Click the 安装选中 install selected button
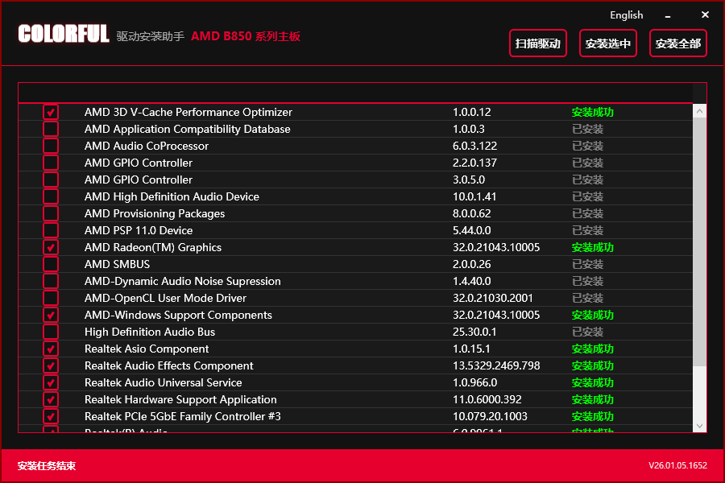This screenshot has width=725, height=483. pyautogui.click(x=608, y=43)
